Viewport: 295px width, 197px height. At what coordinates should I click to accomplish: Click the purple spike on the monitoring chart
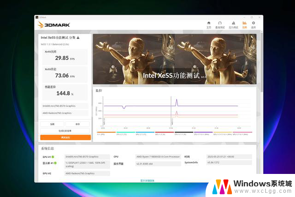pos(177,102)
